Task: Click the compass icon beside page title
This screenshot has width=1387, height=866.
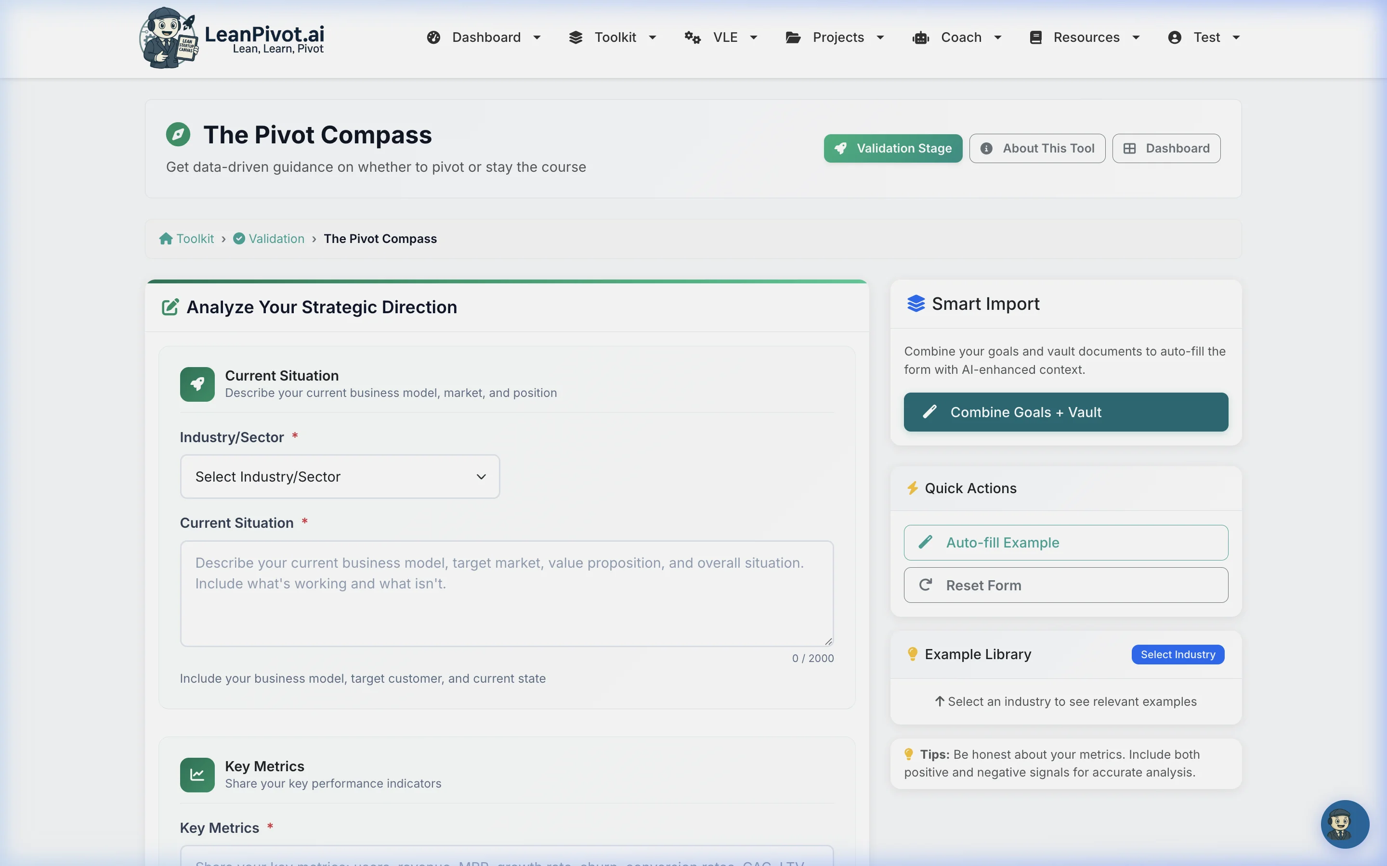Action: tap(178, 135)
